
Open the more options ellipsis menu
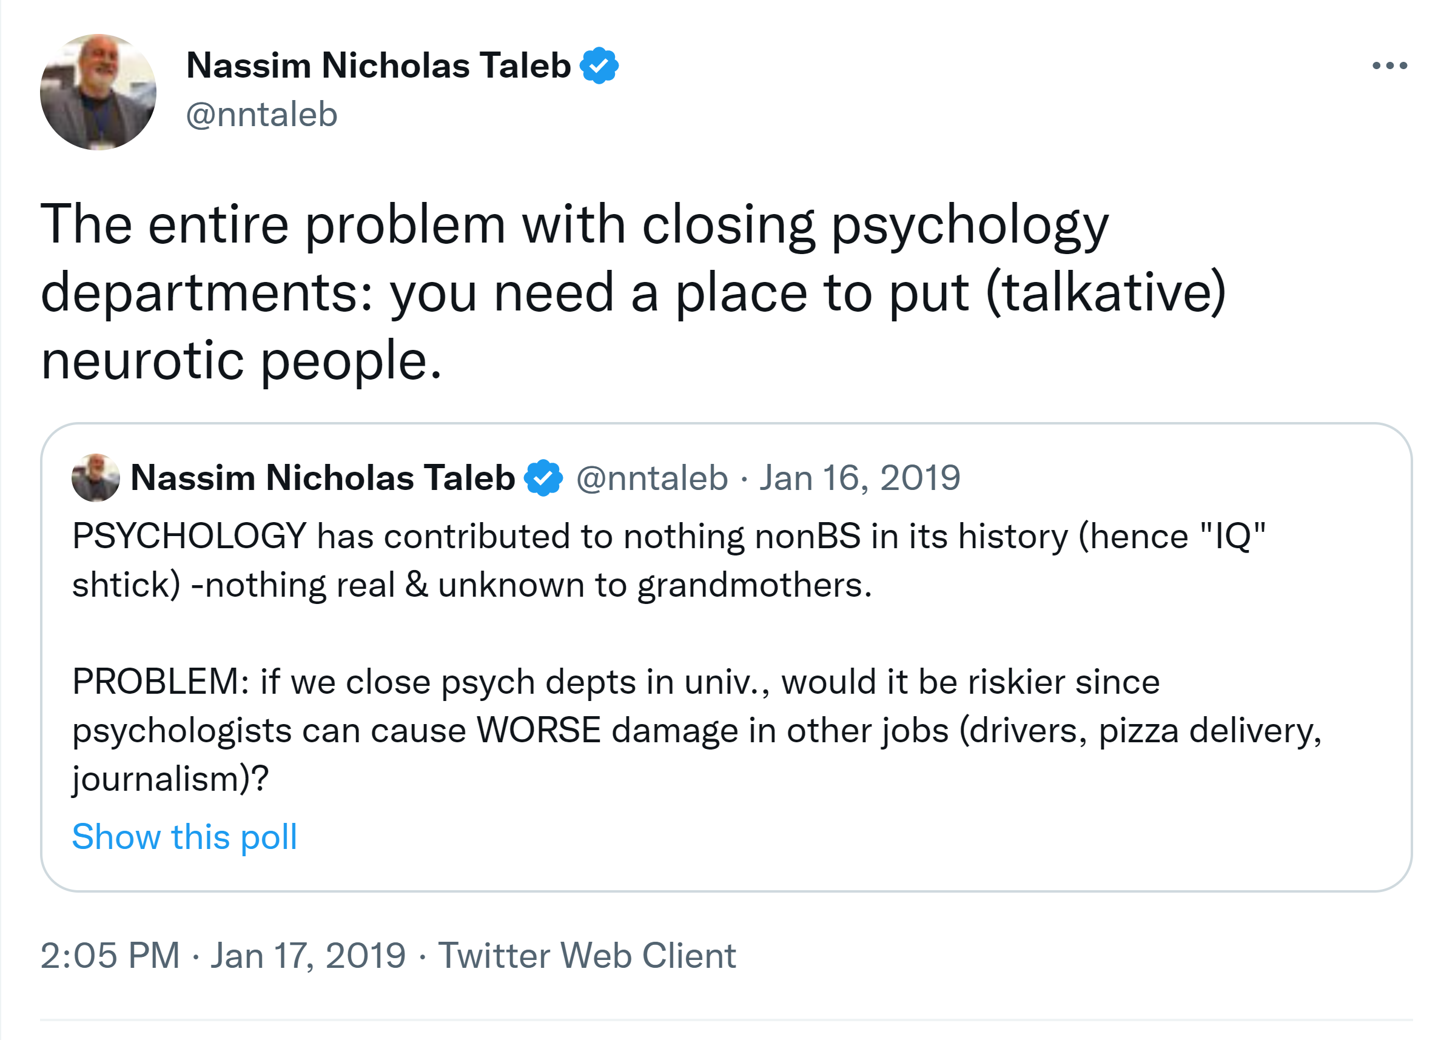pos(1389,65)
